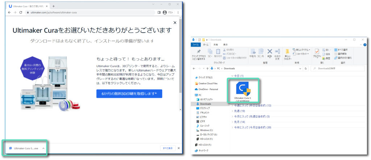Close the Ultimaker thank-you dialog with X
This screenshot has height=160, width=371.
pyautogui.click(x=175, y=23)
